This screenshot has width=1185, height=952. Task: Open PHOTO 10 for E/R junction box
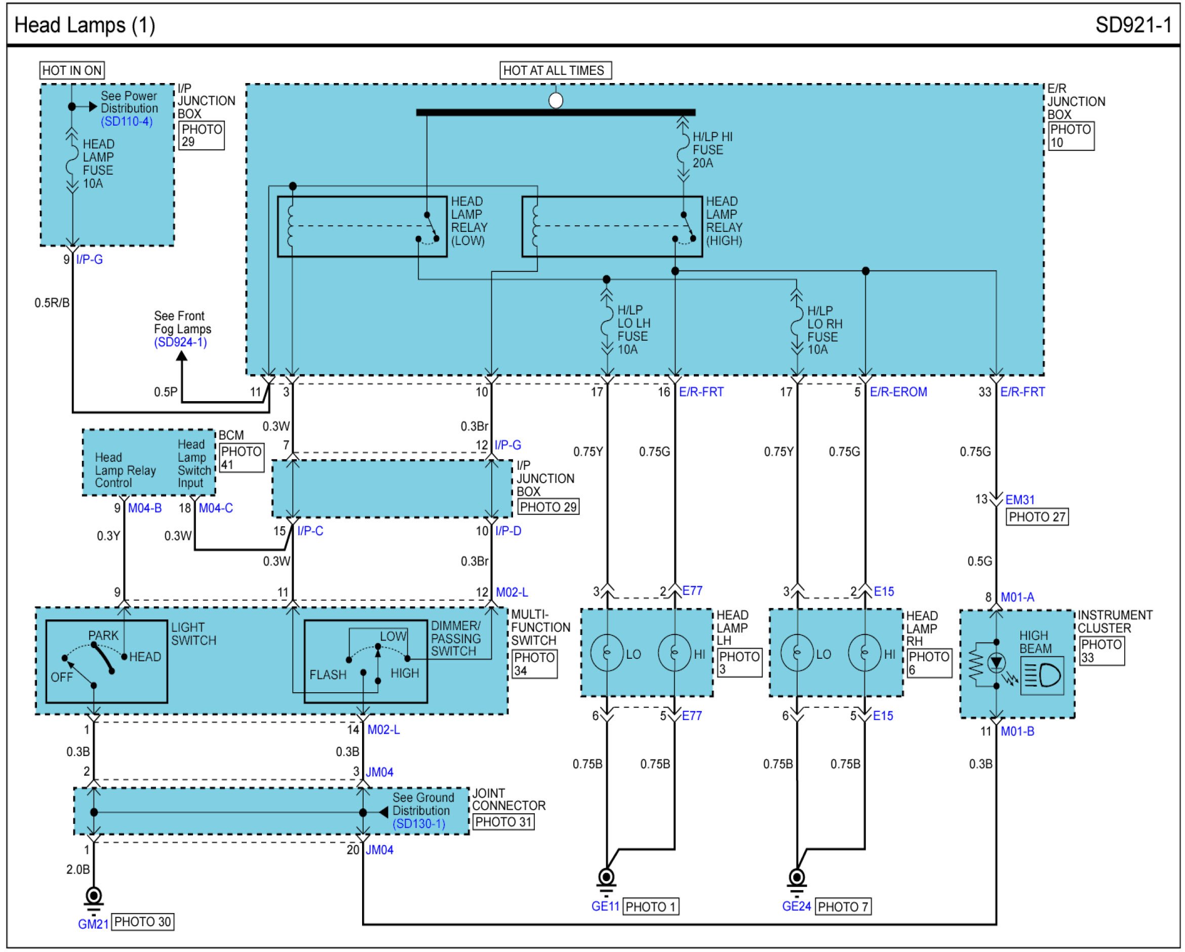pos(1071,136)
